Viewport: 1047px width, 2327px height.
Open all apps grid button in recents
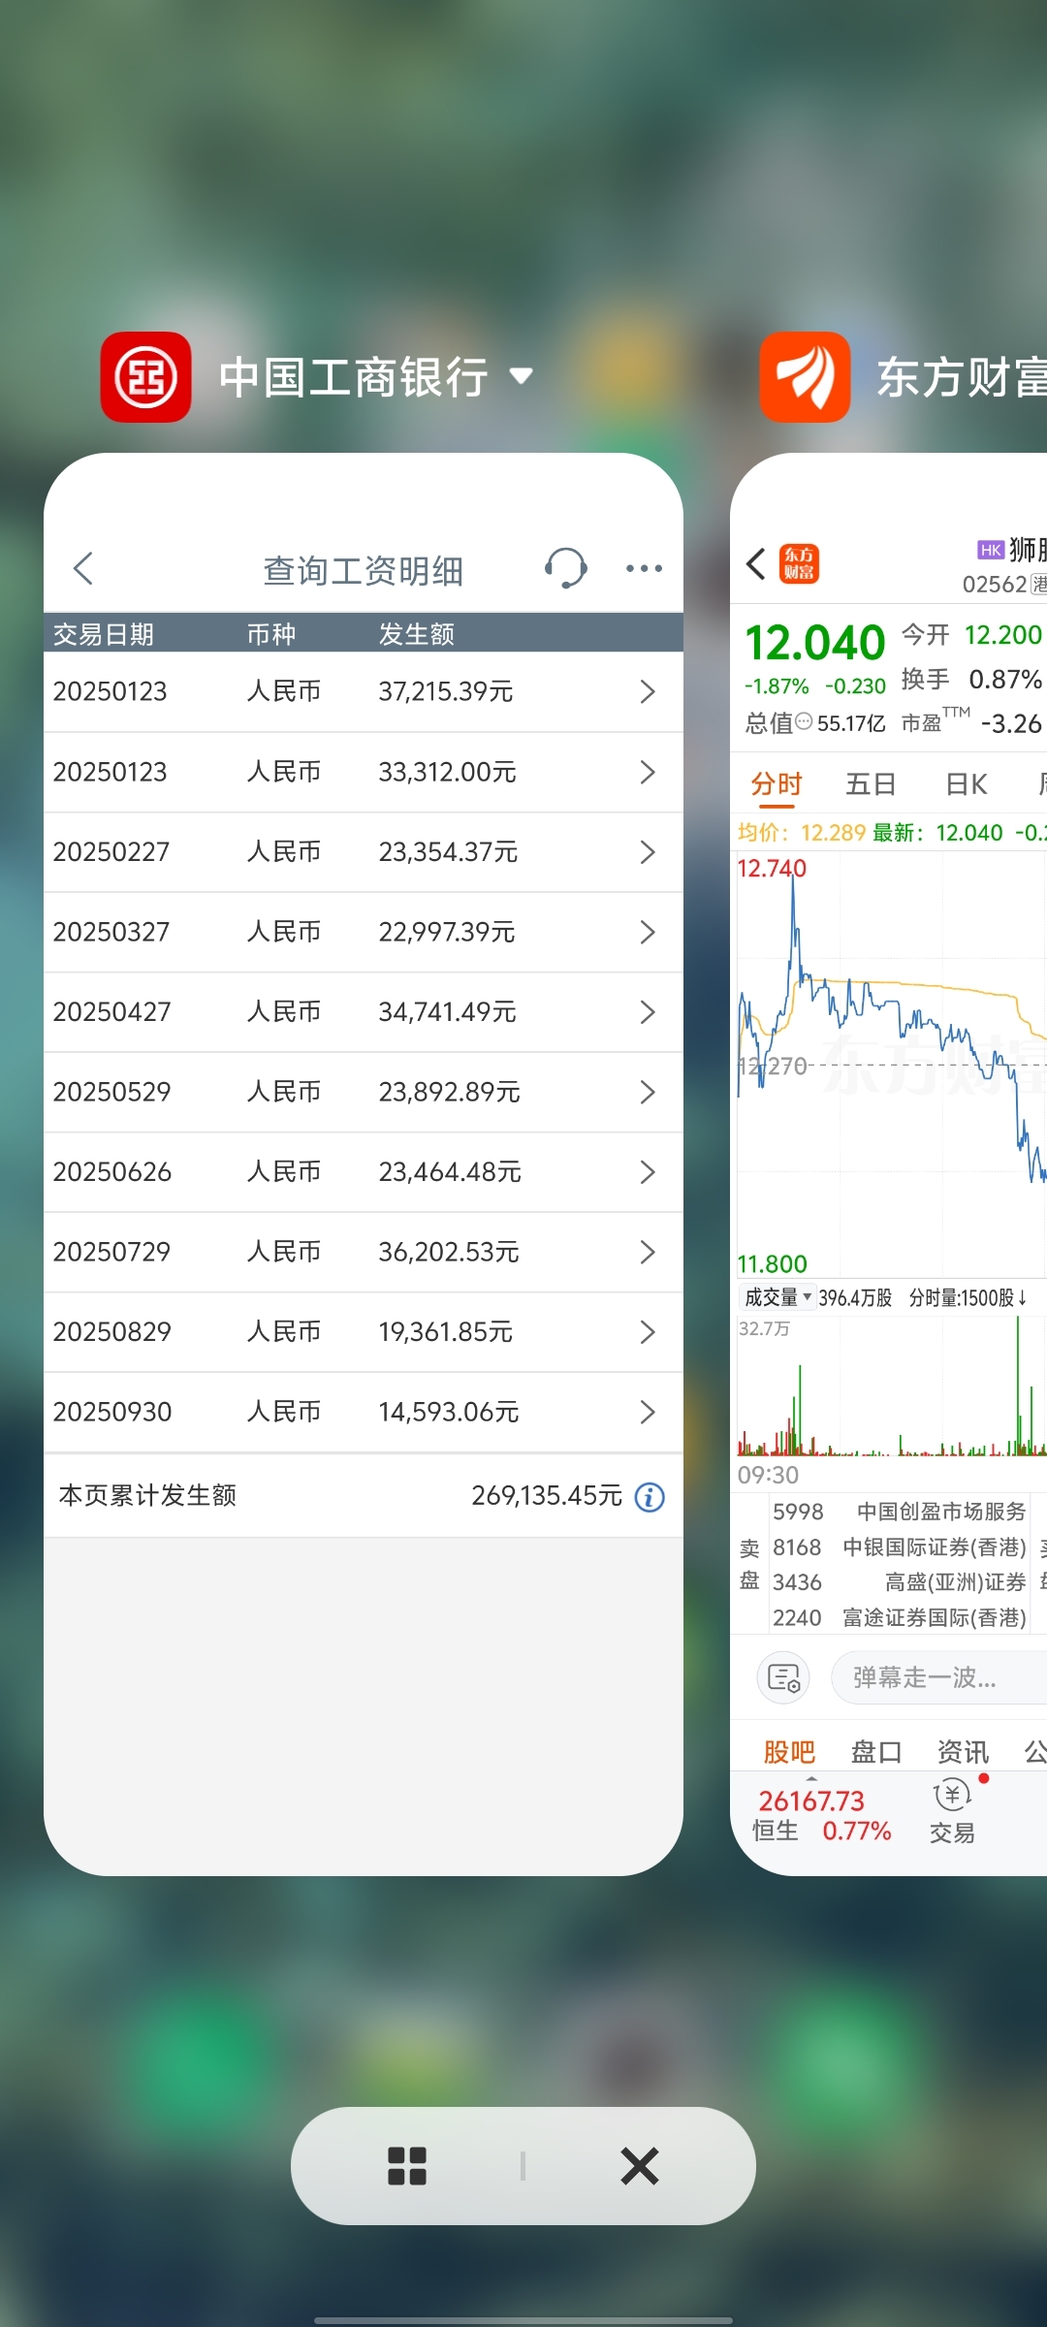click(x=407, y=2166)
